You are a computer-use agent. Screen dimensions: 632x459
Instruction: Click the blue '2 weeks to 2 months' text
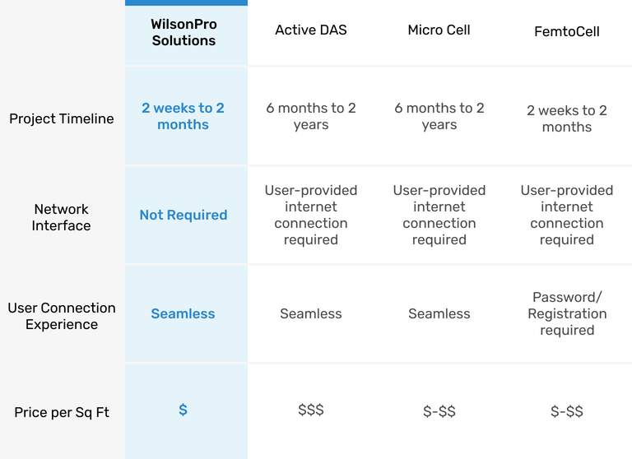click(x=183, y=116)
